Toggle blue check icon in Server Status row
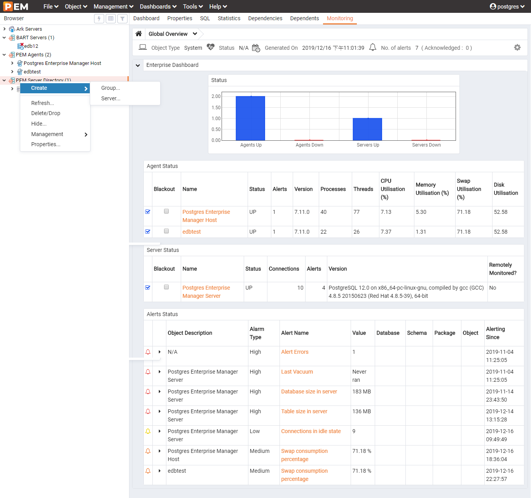Screen dimensions: 531x498 [148, 288]
